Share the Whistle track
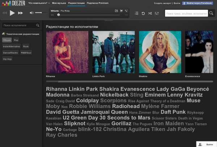217x147 pixels. click(116, 11)
